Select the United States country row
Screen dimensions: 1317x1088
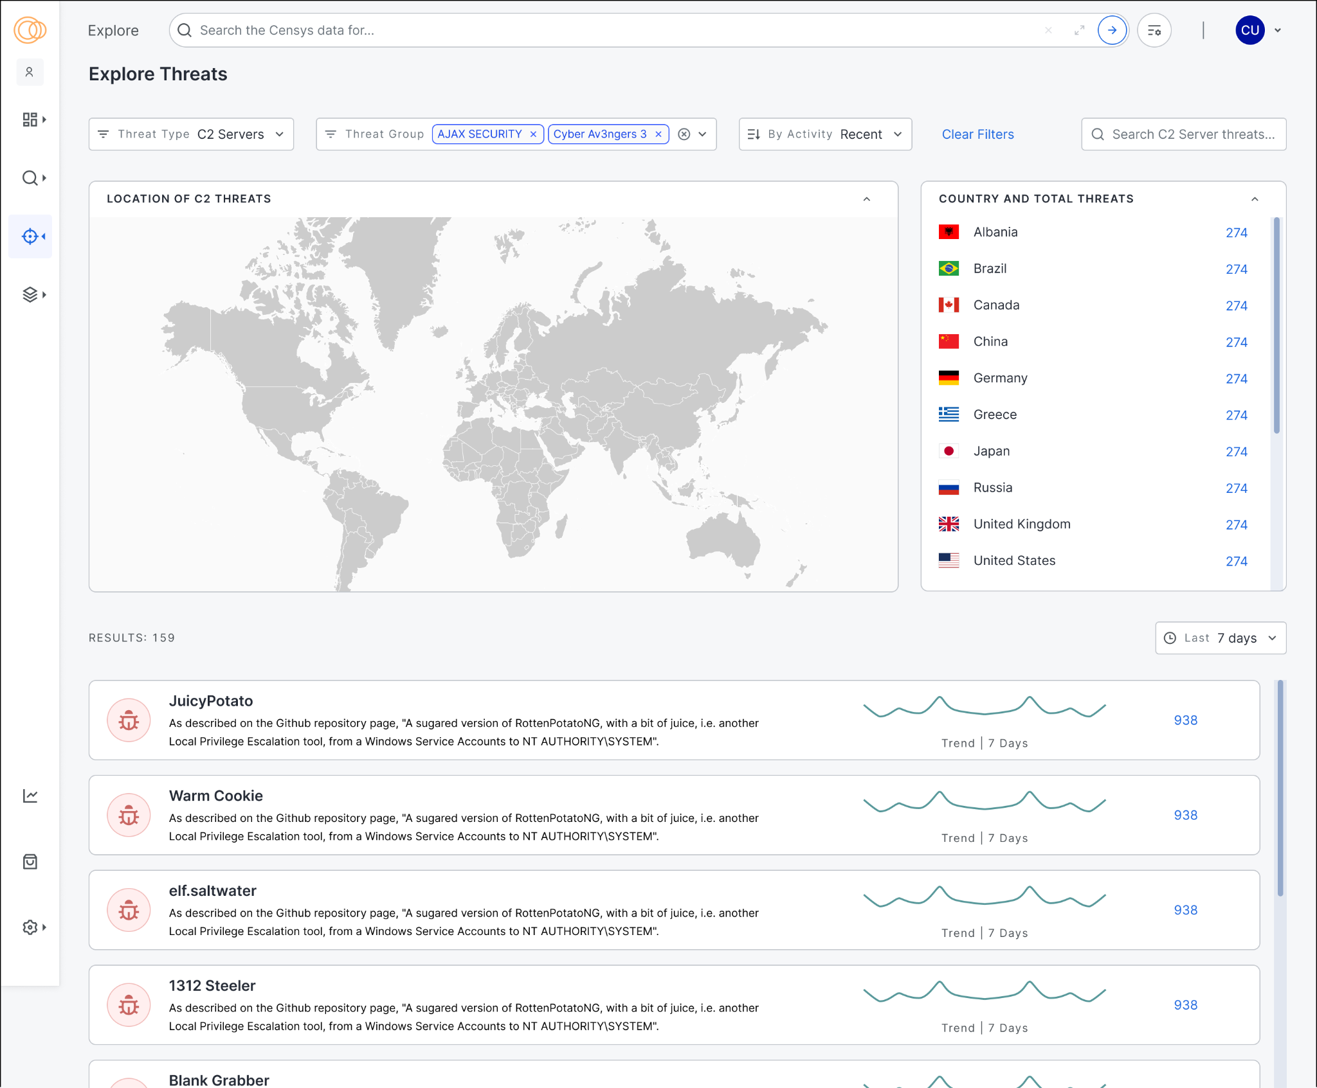(x=1093, y=561)
